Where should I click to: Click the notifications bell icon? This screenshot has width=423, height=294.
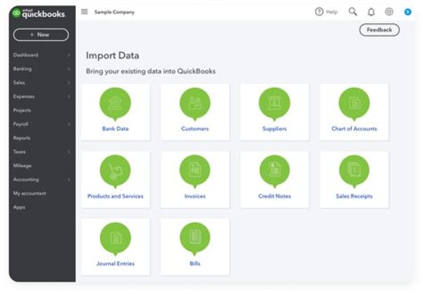(371, 12)
